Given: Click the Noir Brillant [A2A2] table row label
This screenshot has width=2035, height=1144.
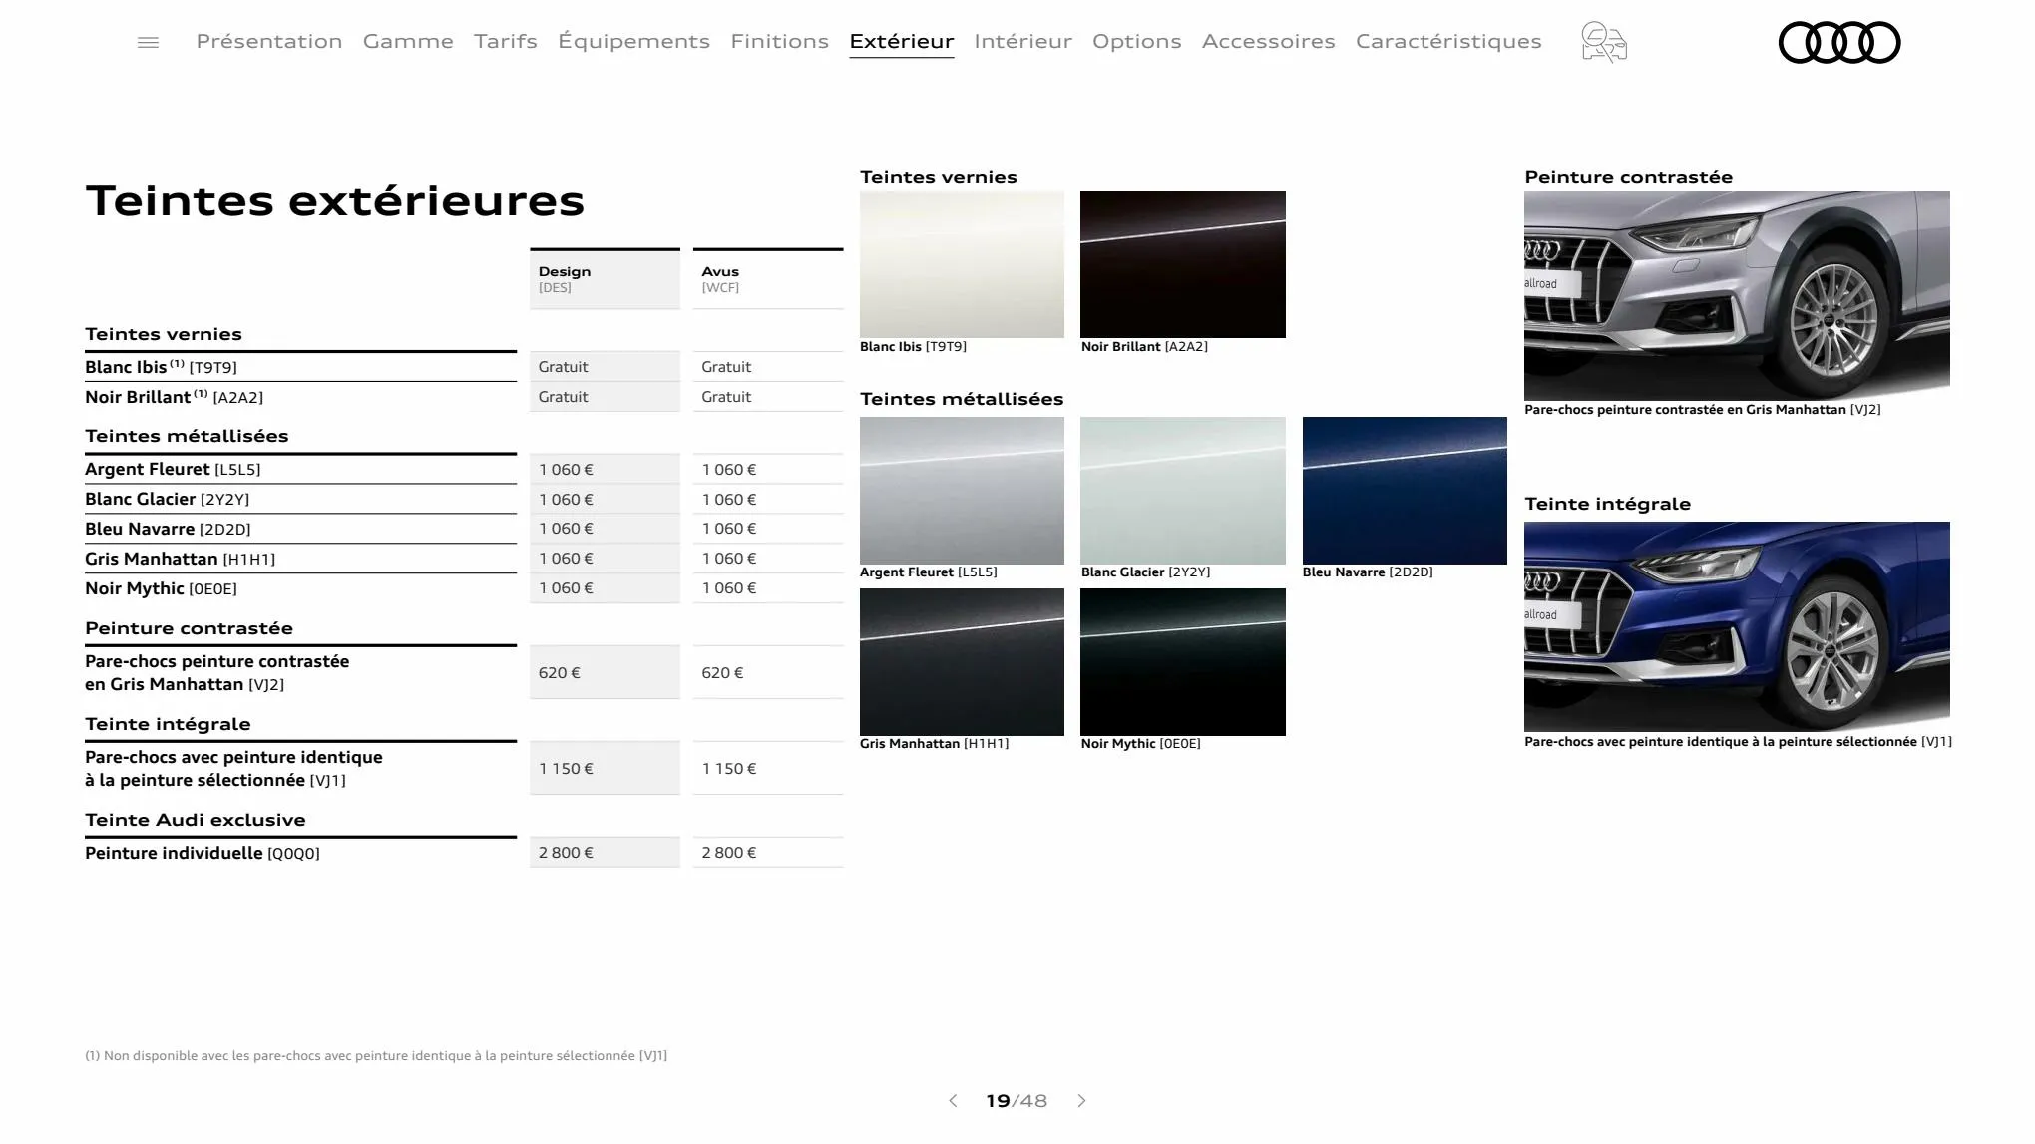Looking at the screenshot, I should pos(174,397).
